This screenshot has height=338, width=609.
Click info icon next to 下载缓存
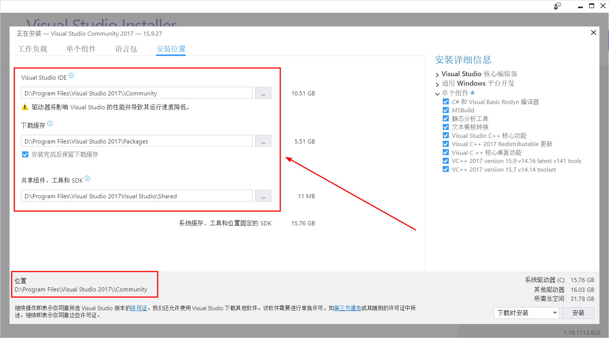pos(50,124)
